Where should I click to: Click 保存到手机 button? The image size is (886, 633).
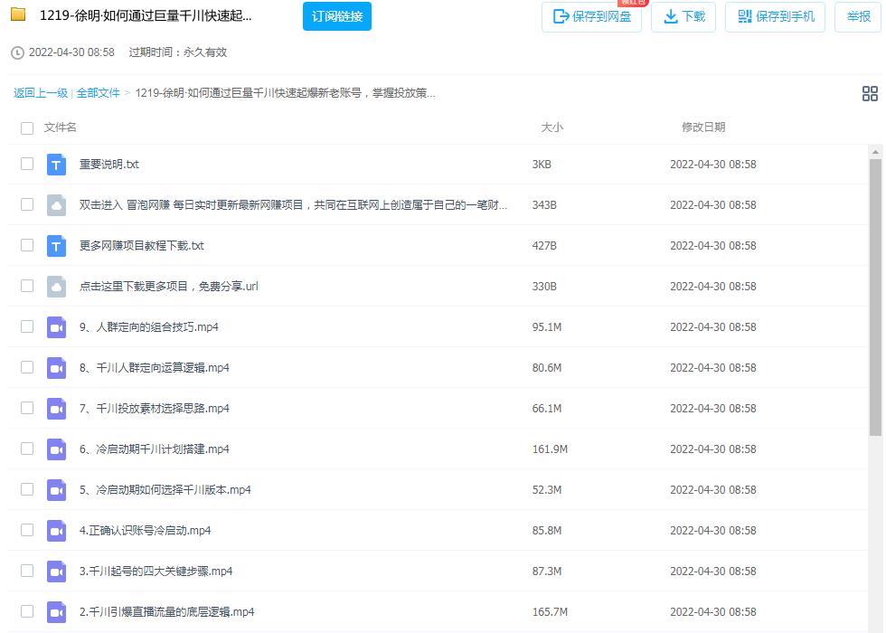coord(776,17)
